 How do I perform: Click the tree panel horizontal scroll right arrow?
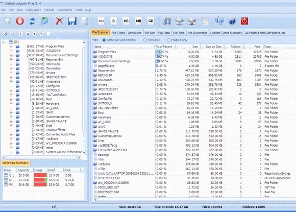(79, 157)
